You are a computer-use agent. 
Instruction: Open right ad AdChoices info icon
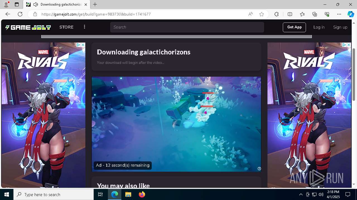pos(344,45)
